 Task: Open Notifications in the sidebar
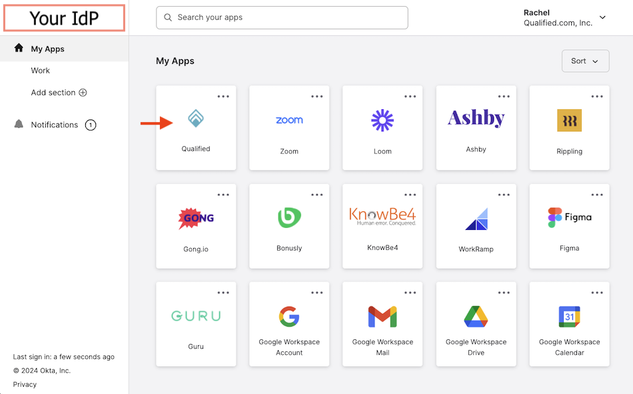coord(55,125)
